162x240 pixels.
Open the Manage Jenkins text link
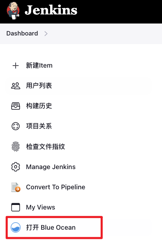tap(51, 167)
